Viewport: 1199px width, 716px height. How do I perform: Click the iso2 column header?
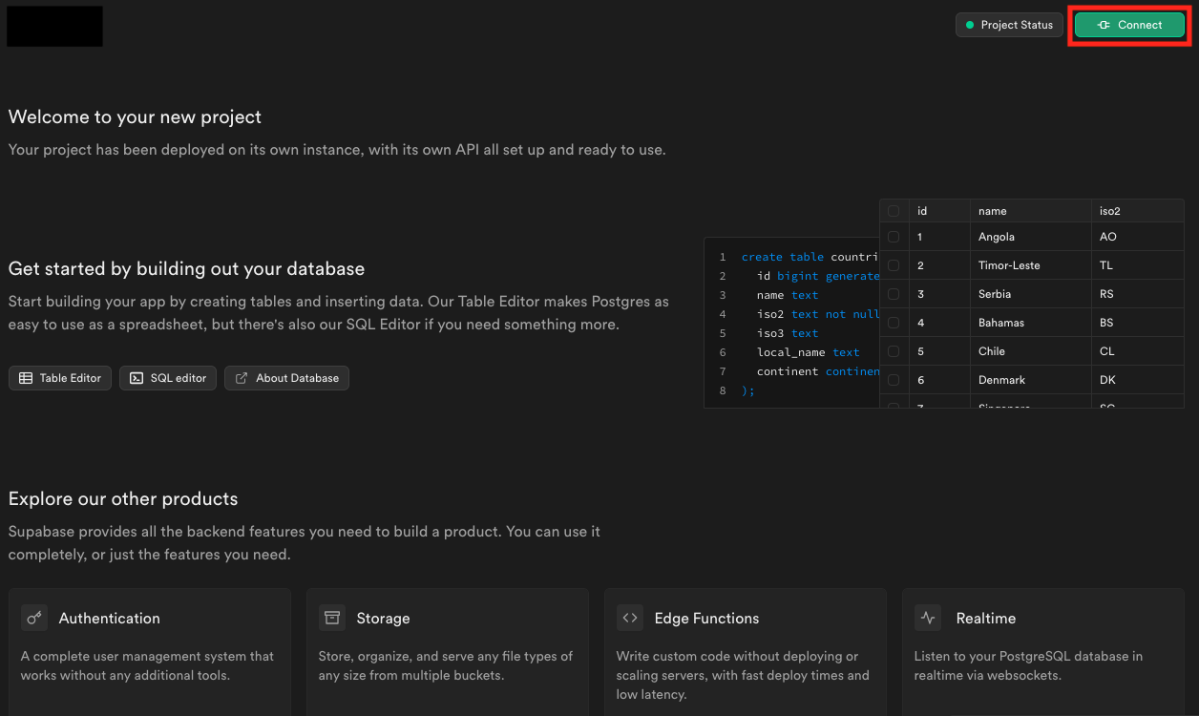click(x=1138, y=211)
